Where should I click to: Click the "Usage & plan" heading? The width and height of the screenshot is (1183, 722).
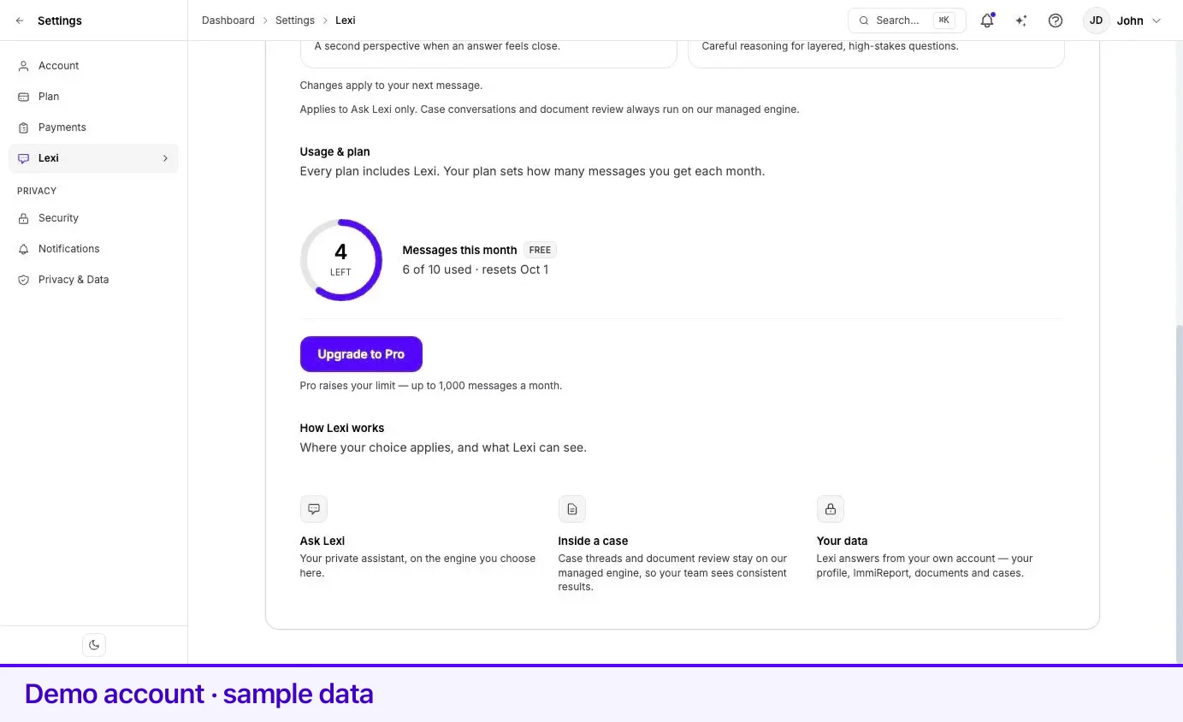tap(334, 151)
